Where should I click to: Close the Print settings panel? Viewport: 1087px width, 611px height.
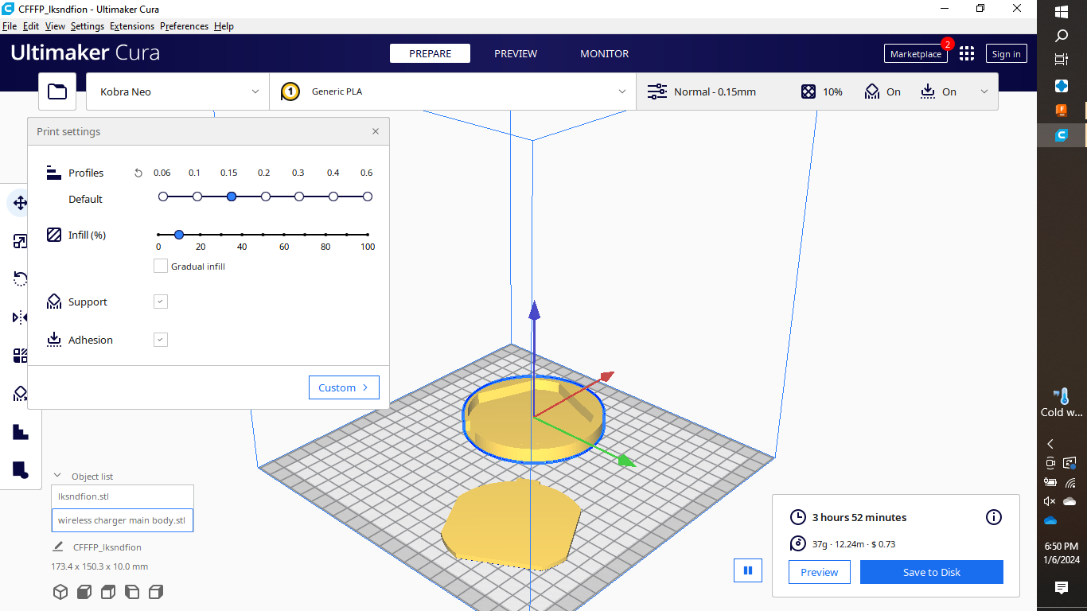pos(376,131)
